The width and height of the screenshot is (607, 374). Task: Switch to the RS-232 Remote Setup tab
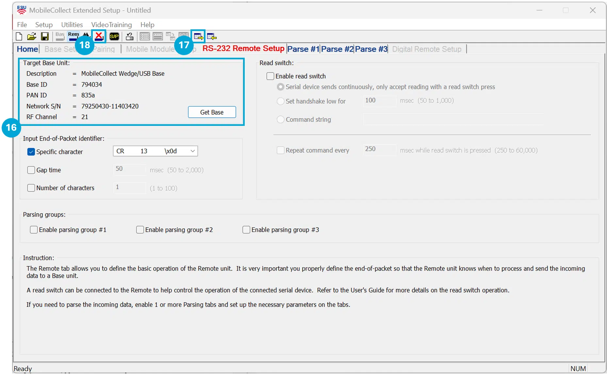243,49
